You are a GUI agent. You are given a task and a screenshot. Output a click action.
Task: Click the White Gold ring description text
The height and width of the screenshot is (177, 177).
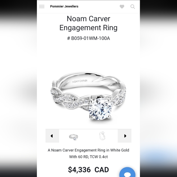(88, 154)
